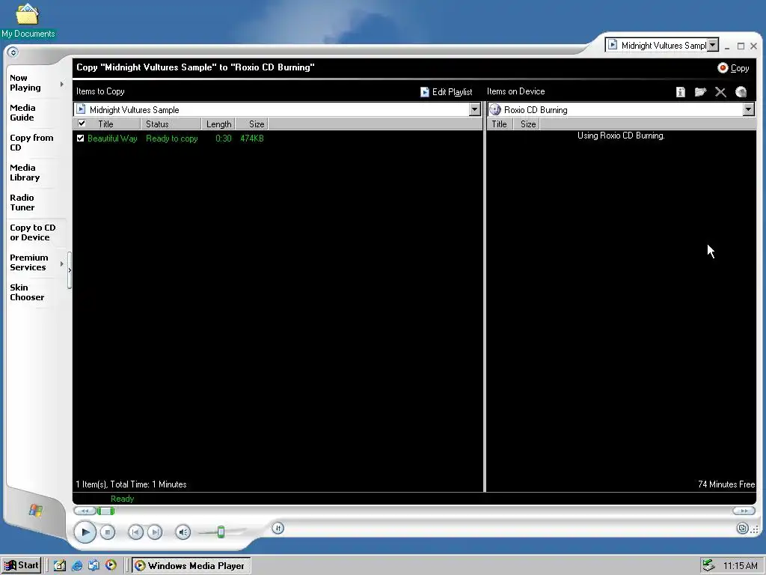Image resolution: width=766 pixels, height=575 pixels.
Task: Open the Now Playing tab
Action: pos(25,82)
